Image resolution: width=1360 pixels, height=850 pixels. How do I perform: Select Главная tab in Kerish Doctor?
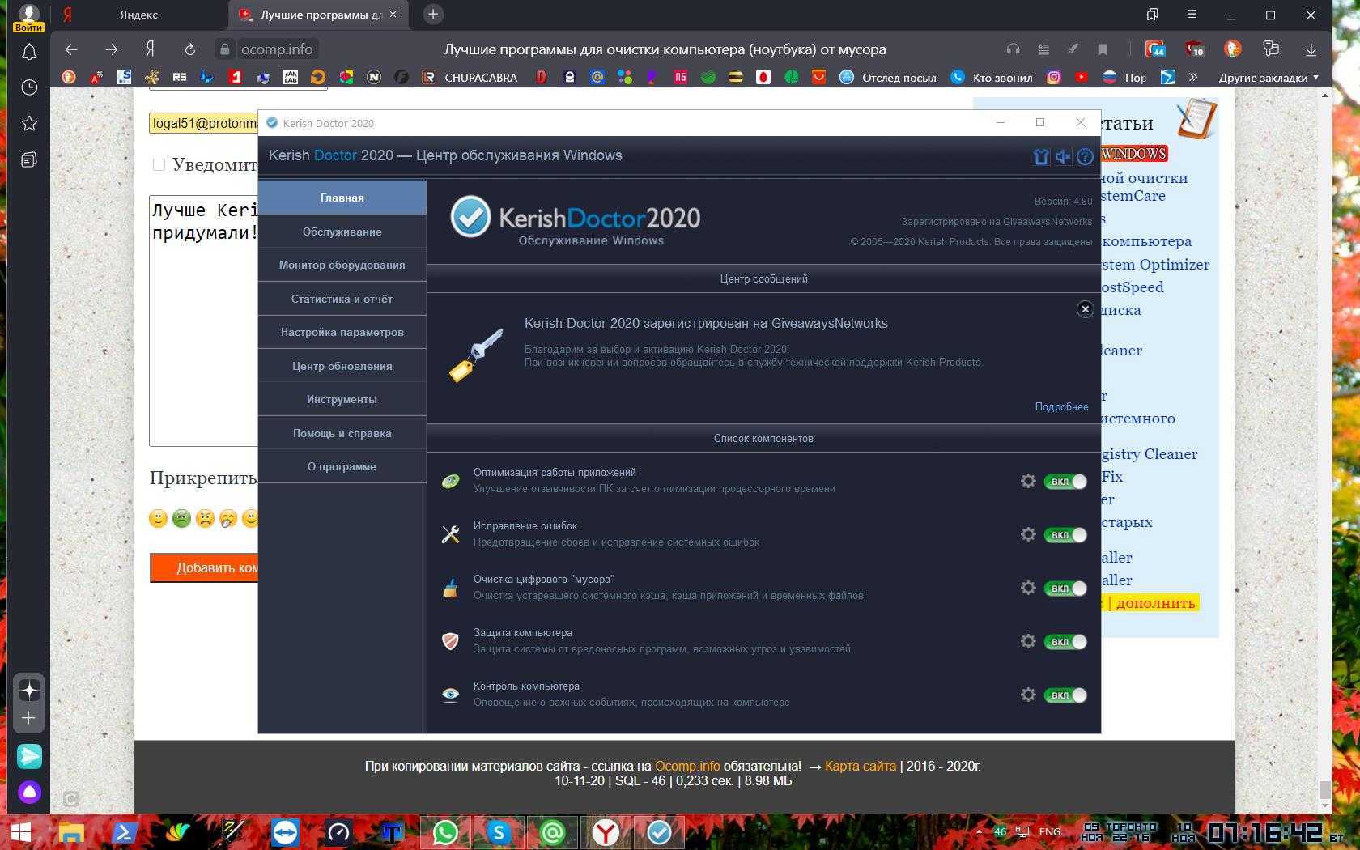(342, 198)
